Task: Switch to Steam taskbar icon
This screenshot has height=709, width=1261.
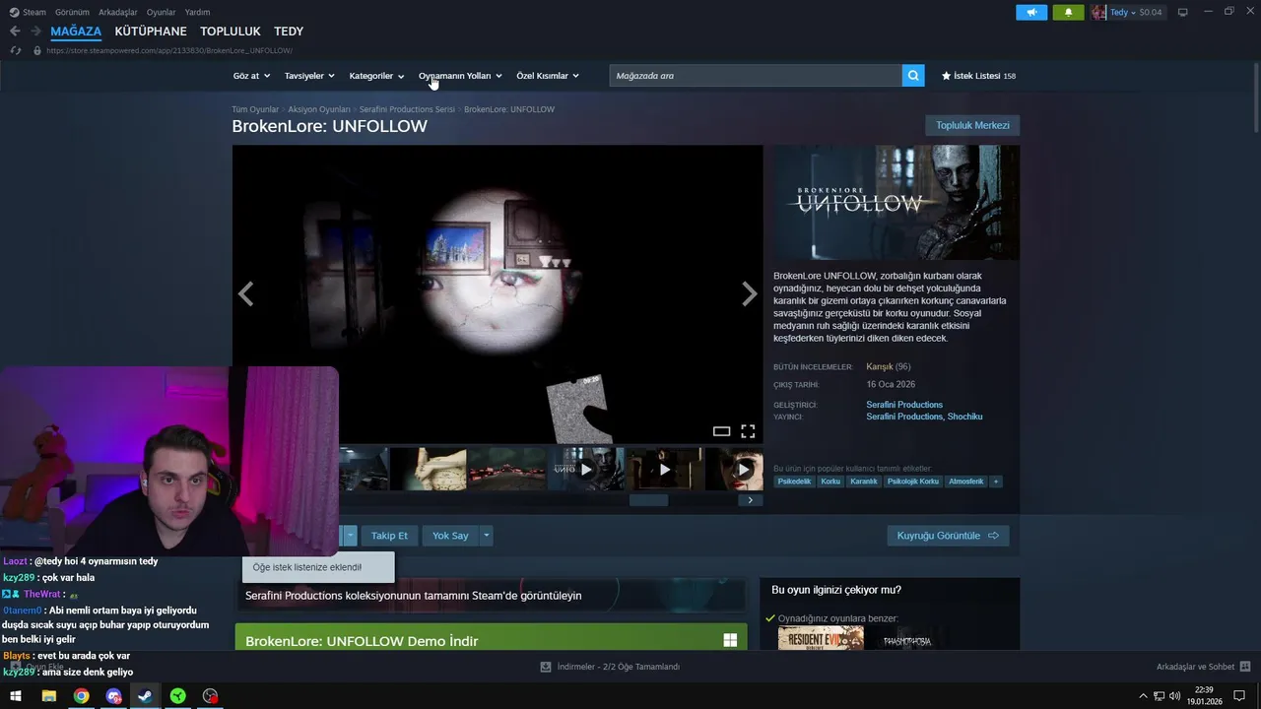Action: [x=145, y=696]
